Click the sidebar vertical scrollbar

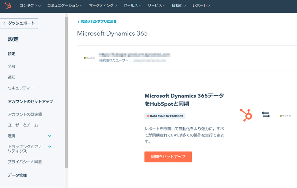[66, 92]
